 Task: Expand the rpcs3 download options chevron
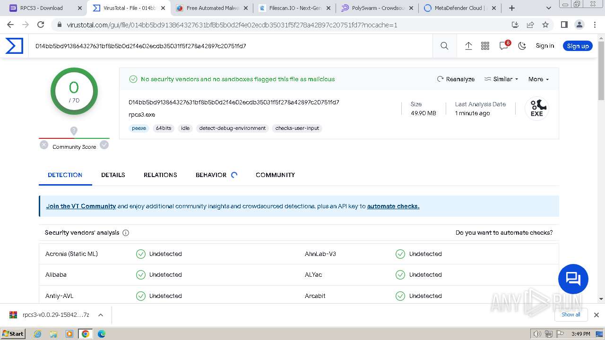(100, 315)
